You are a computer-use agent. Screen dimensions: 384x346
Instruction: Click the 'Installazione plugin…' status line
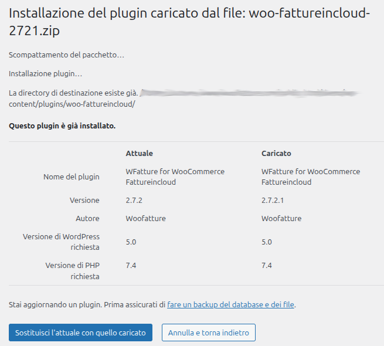click(46, 74)
